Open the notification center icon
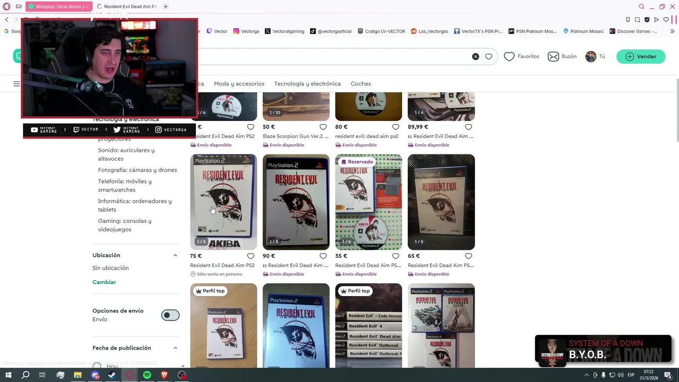Viewport: 679px width, 382px height. (668, 375)
